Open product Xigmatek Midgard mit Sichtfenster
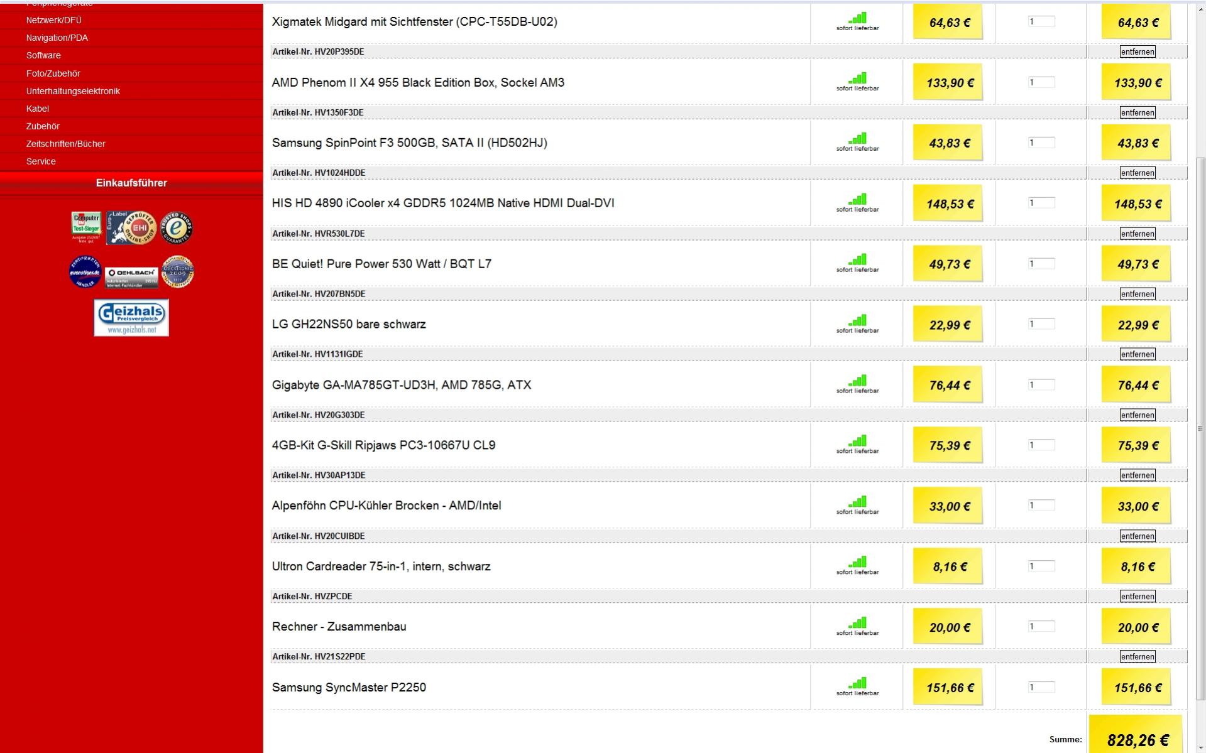Viewport: 1206px width, 753px height. [x=414, y=21]
